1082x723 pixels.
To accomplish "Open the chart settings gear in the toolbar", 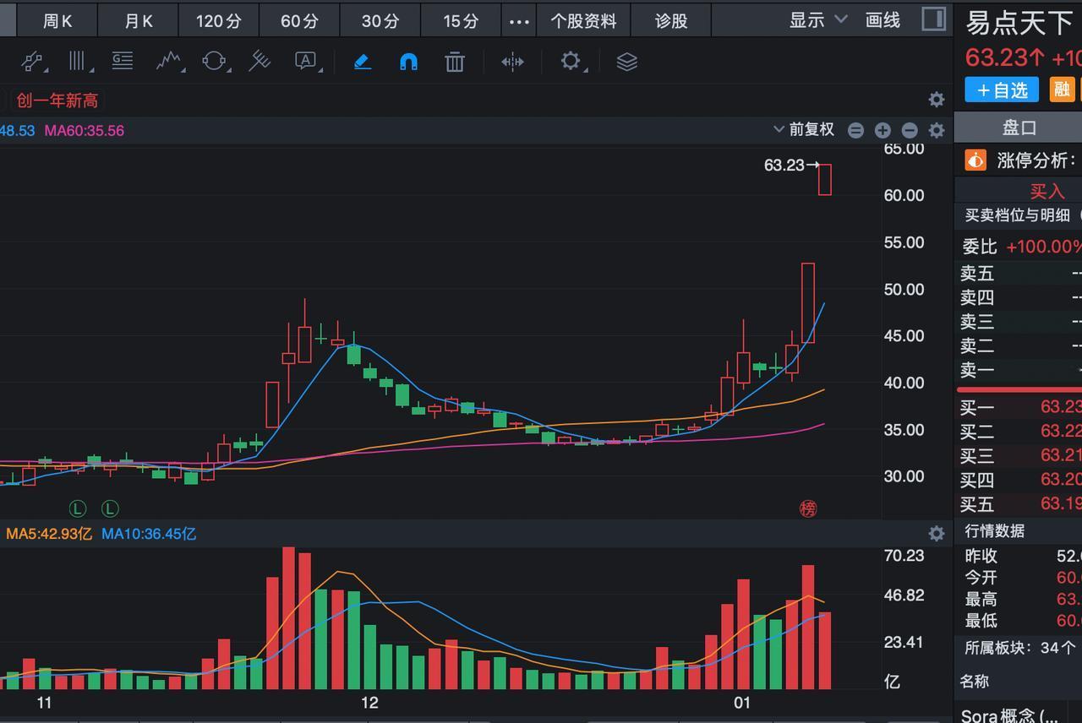I will click(x=569, y=61).
